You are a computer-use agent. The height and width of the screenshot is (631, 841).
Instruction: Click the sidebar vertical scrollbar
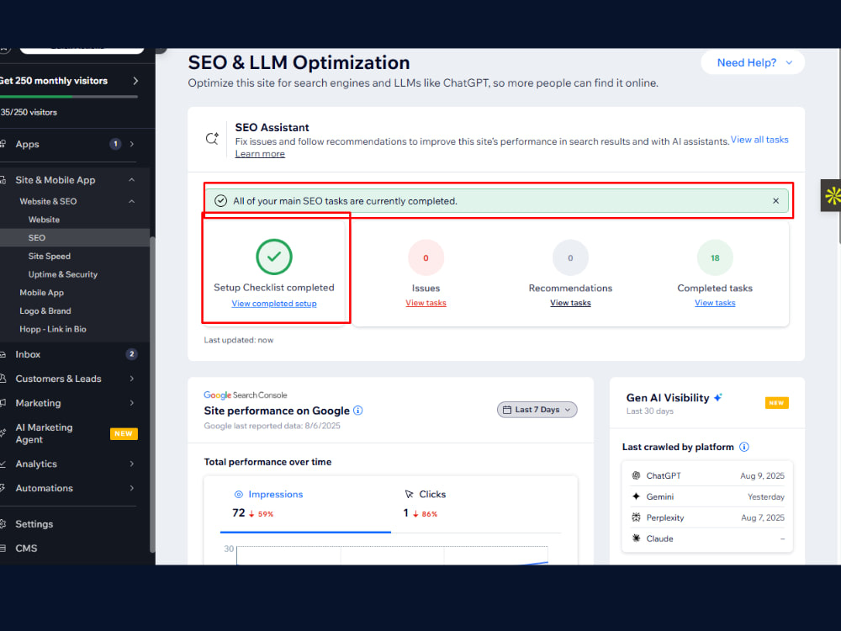tap(152, 395)
